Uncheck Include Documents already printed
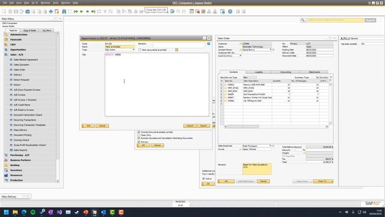Screen dimensions: 385x217 [139, 132]
